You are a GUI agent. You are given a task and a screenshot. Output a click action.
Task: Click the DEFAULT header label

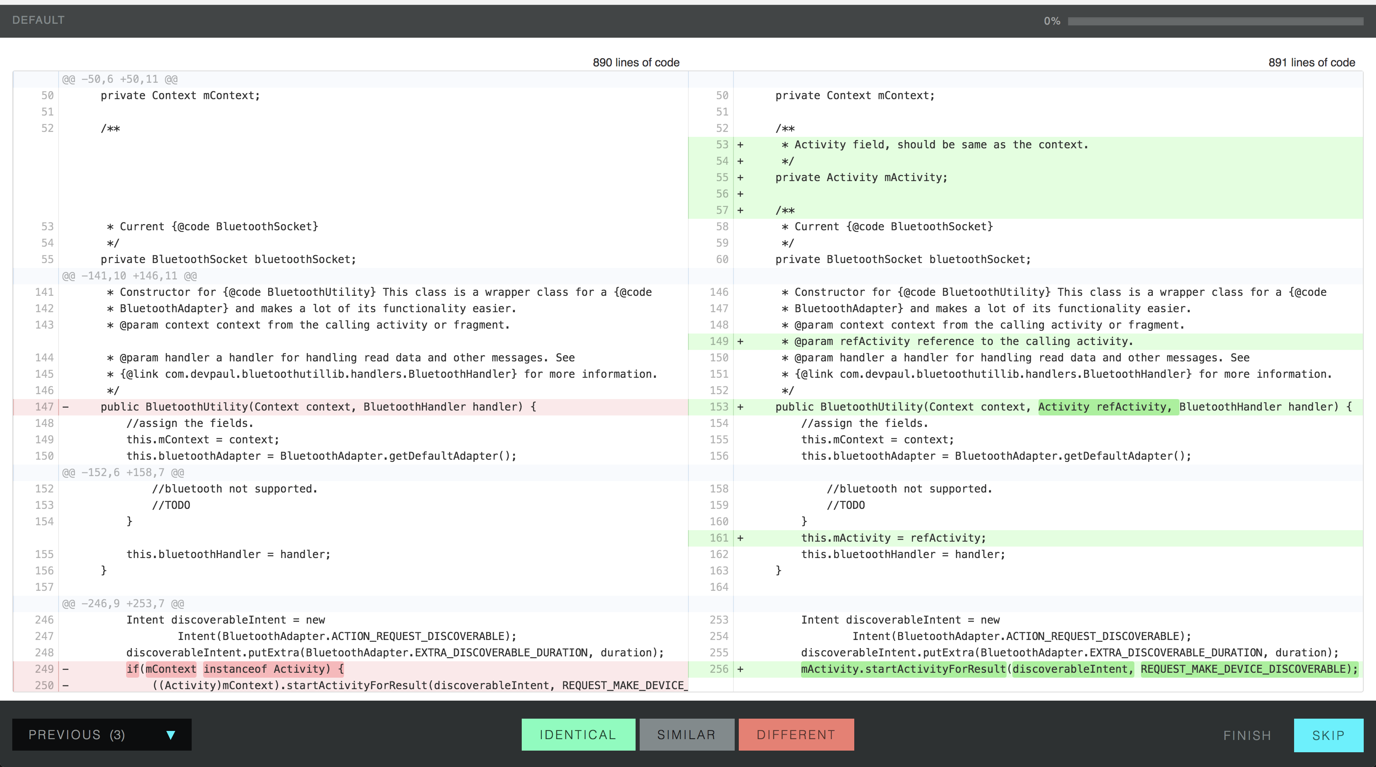tap(38, 20)
